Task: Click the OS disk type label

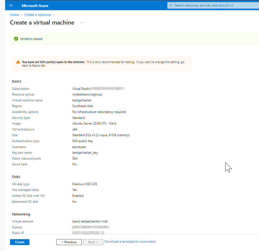Action: (21, 184)
